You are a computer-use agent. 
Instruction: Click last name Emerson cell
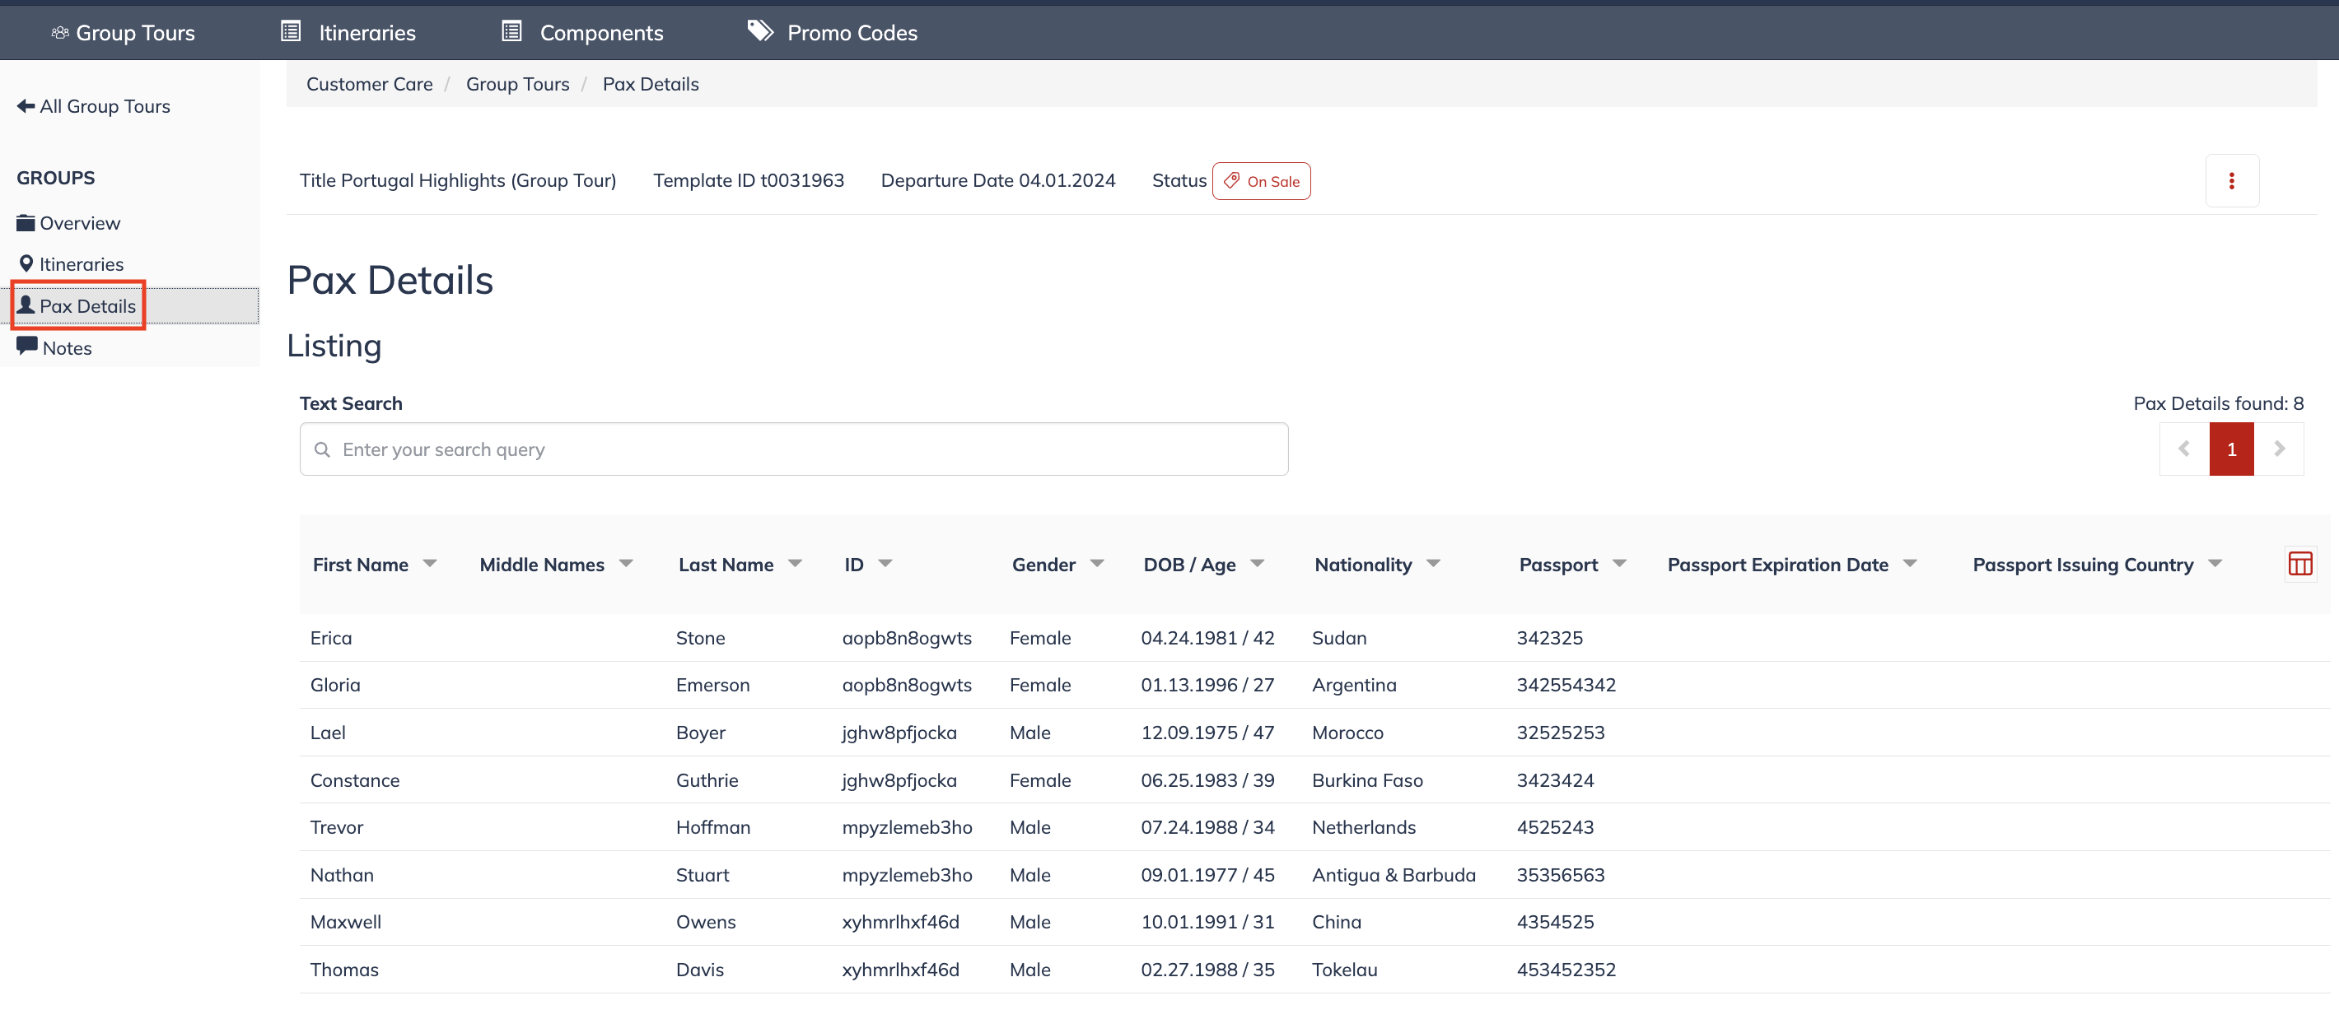click(712, 685)
